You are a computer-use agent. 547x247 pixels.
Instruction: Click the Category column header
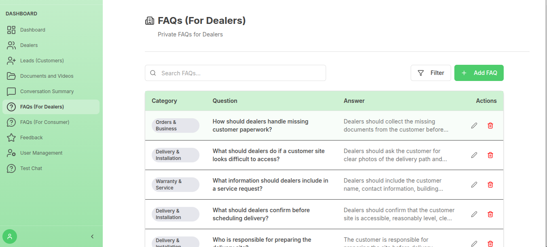(164, 101)
